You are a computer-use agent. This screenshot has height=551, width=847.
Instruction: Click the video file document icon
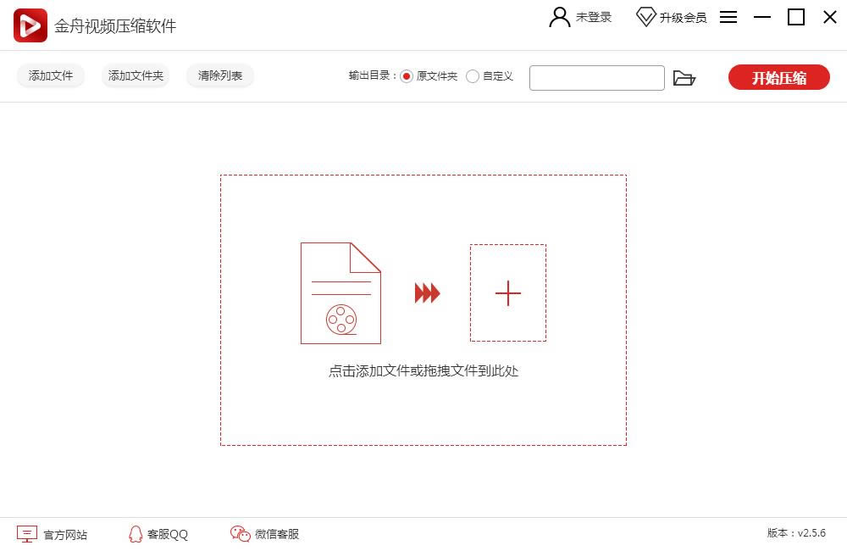[x=340, y=293]
